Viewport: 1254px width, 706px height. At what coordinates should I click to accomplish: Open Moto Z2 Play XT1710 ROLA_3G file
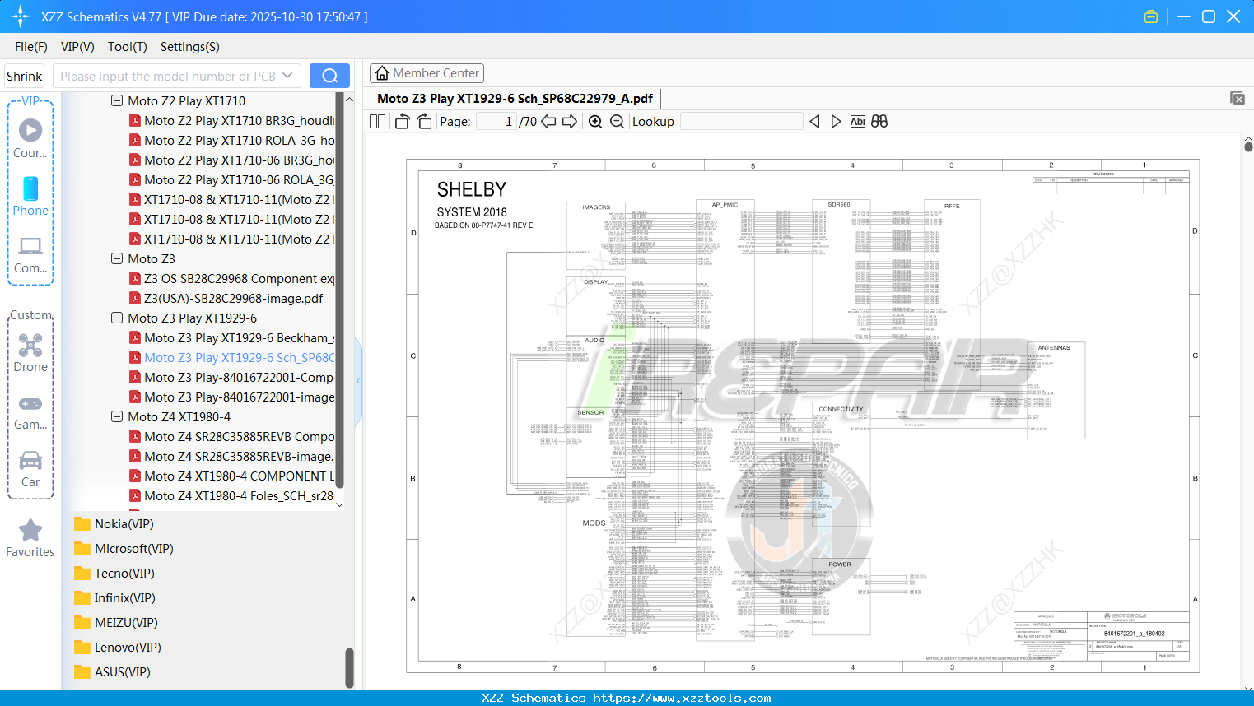click(x=231, y=140)
